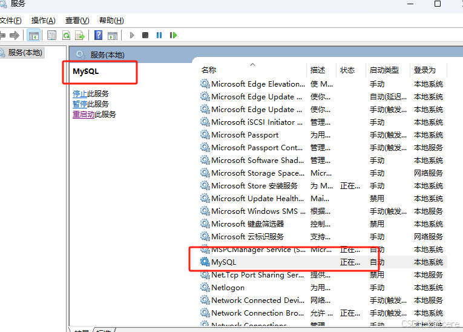Click the Export List toolbar icon

(x=80, y=36)
